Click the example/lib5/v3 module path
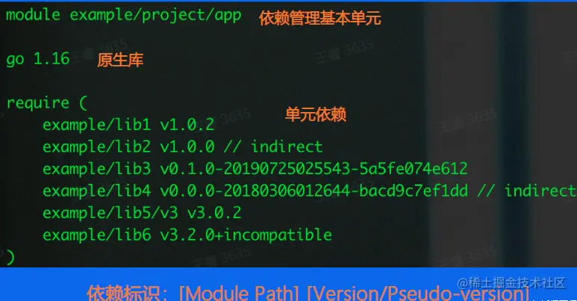Screen dimensions: 577x301 [x=110, y=213]
